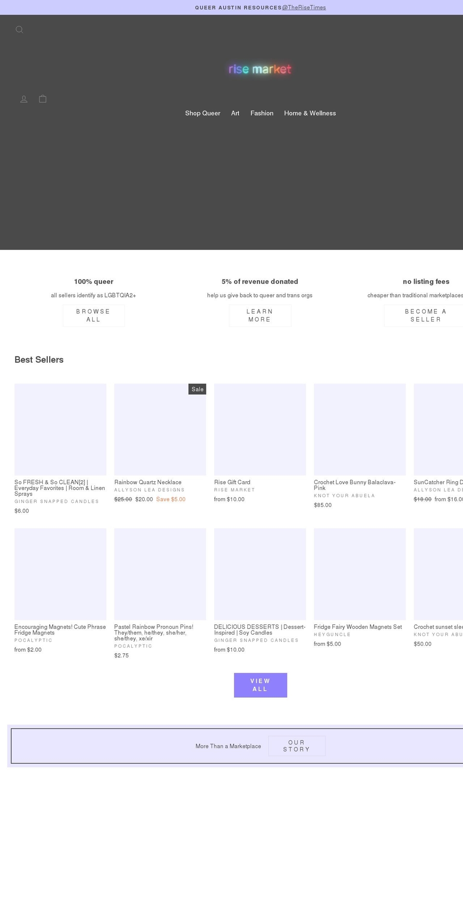Click the Encouraging Magnets product image
The image size is (463, 904).
(x=60, y=574)
